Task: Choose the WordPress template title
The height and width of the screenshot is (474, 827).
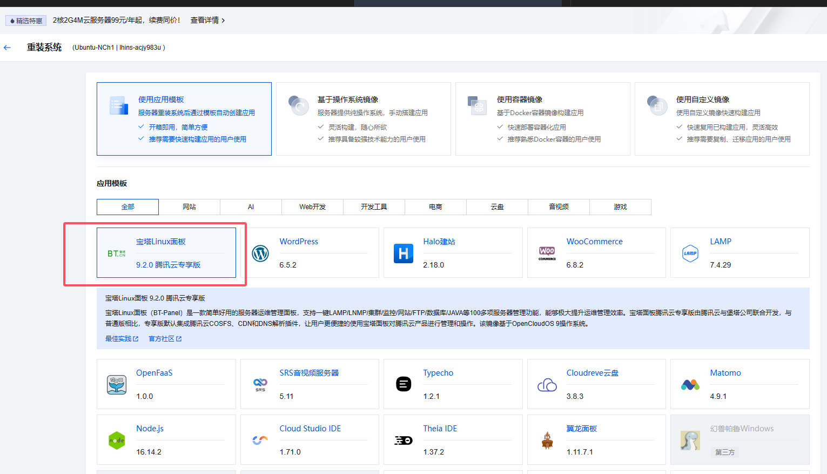Action: pyautogui.click(x=299, y=242)
